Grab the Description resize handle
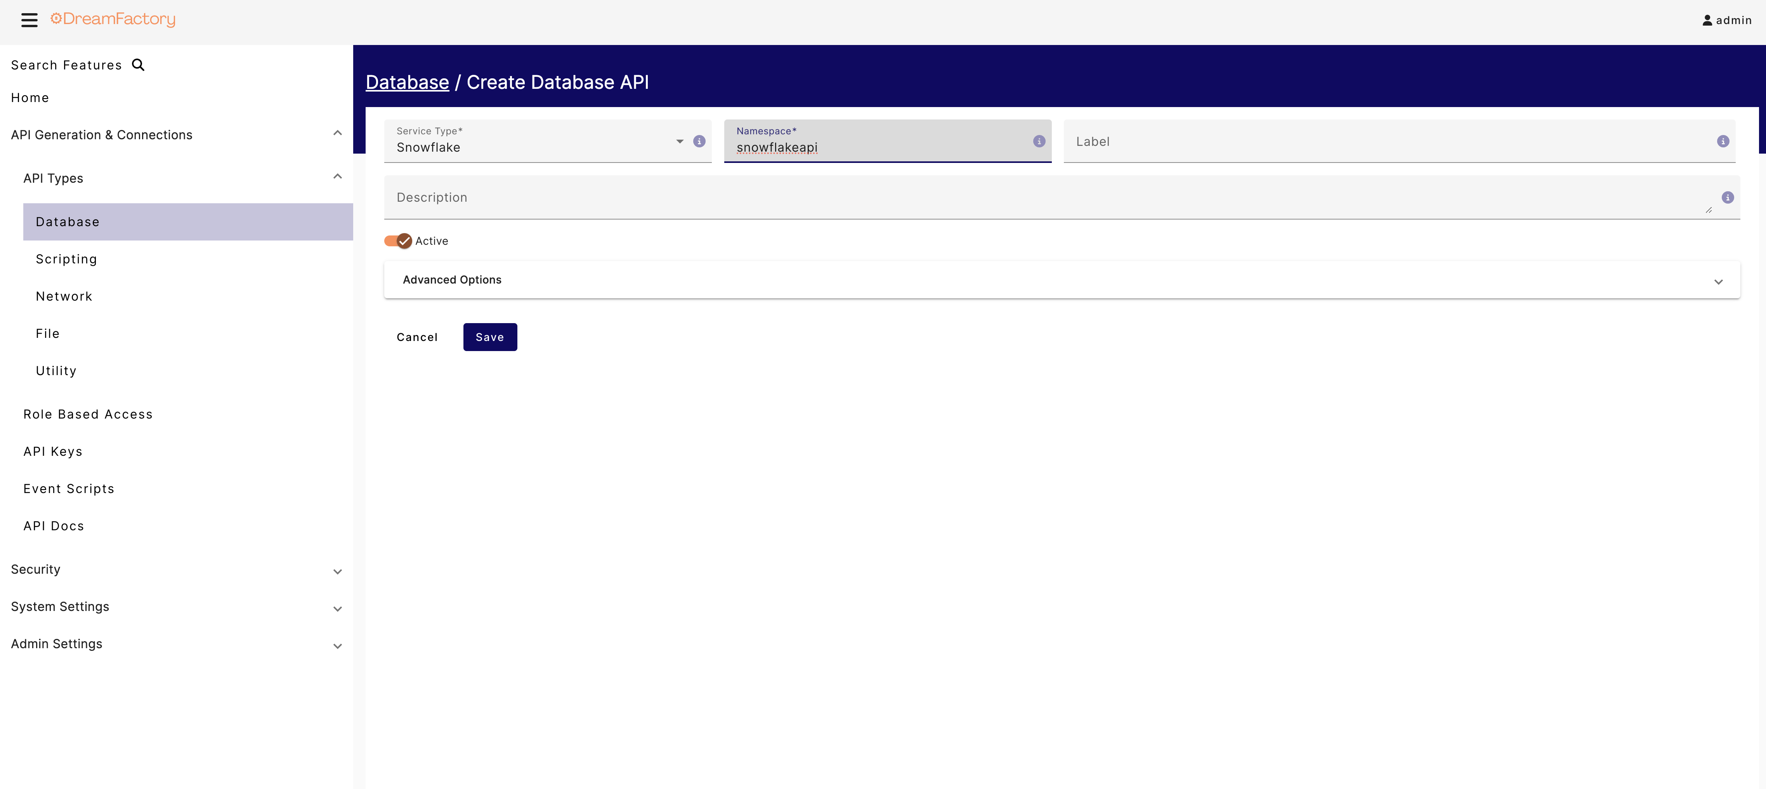1766x789 pixels. pyautogui.click(x=1709, y=210)
